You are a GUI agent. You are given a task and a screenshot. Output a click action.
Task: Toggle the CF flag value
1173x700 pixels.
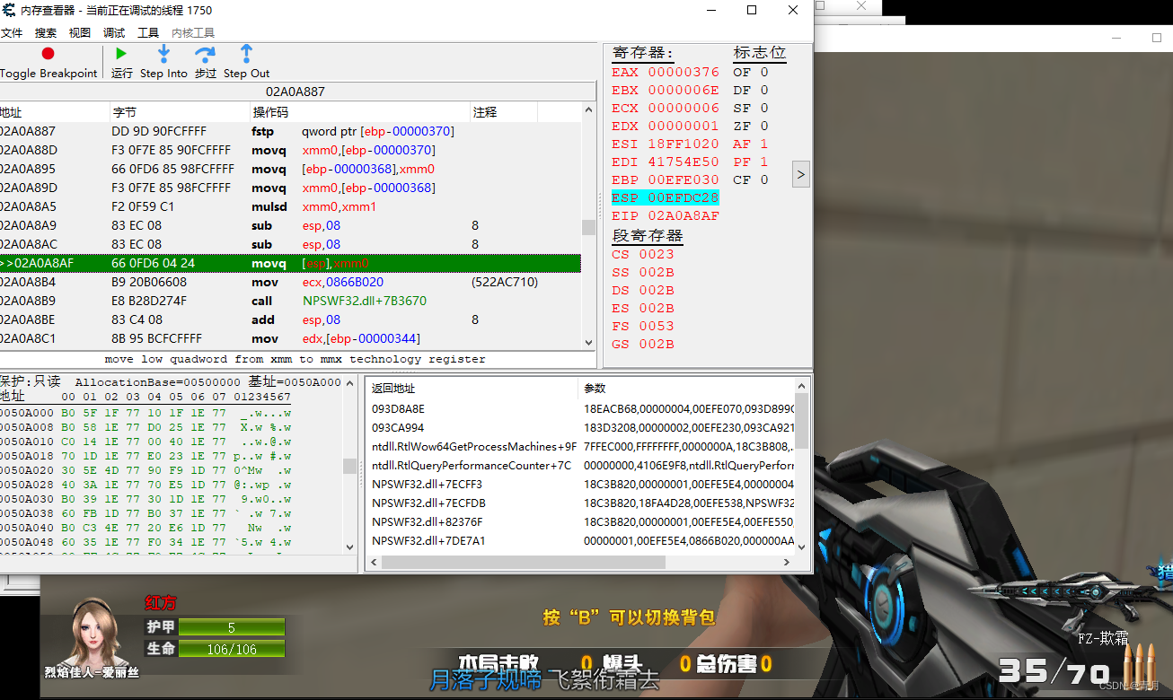[x=751, y=179]
